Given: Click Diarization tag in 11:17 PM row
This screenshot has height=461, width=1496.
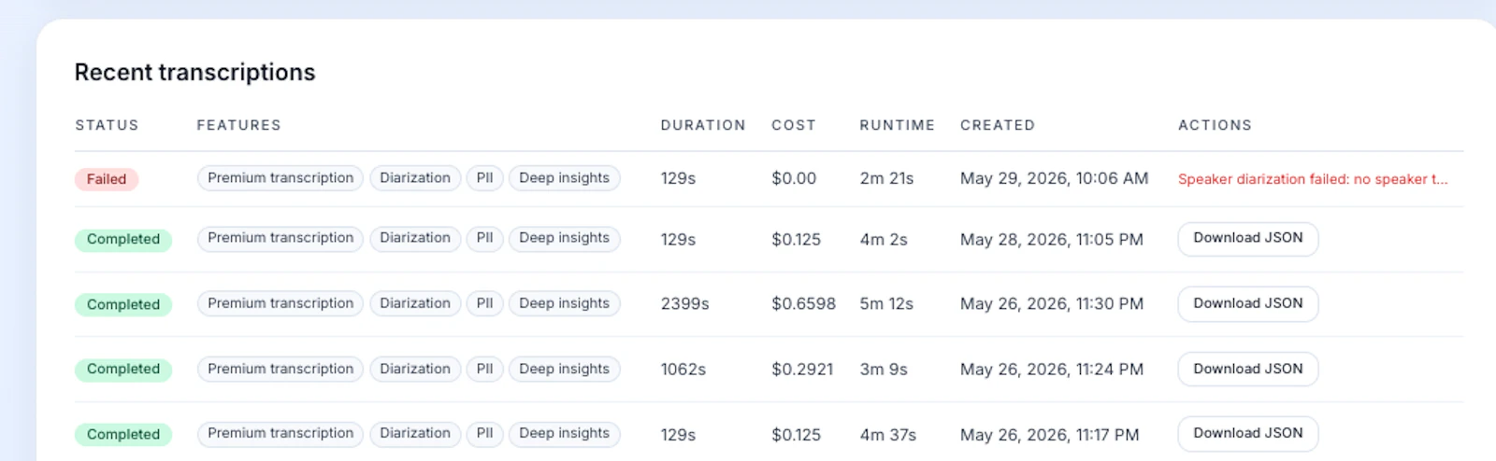Looking at the screenshot, I should coord(415,434).
